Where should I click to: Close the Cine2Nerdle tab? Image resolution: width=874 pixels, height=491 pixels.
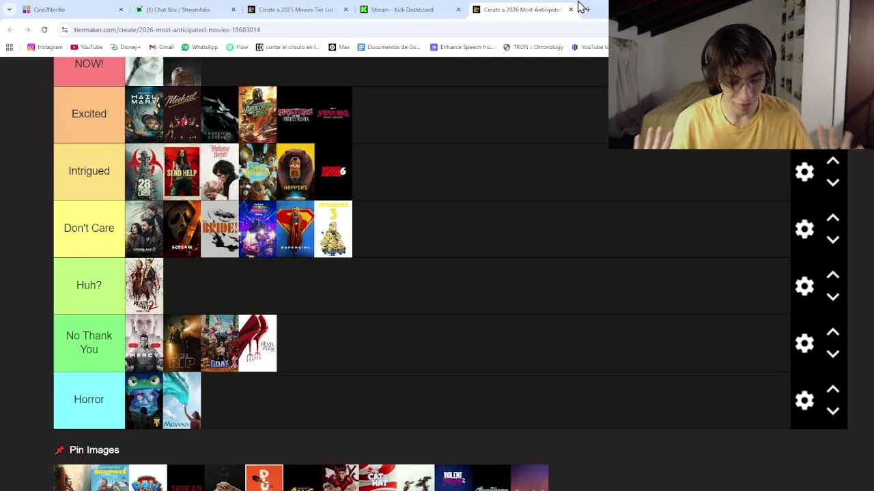121,10
